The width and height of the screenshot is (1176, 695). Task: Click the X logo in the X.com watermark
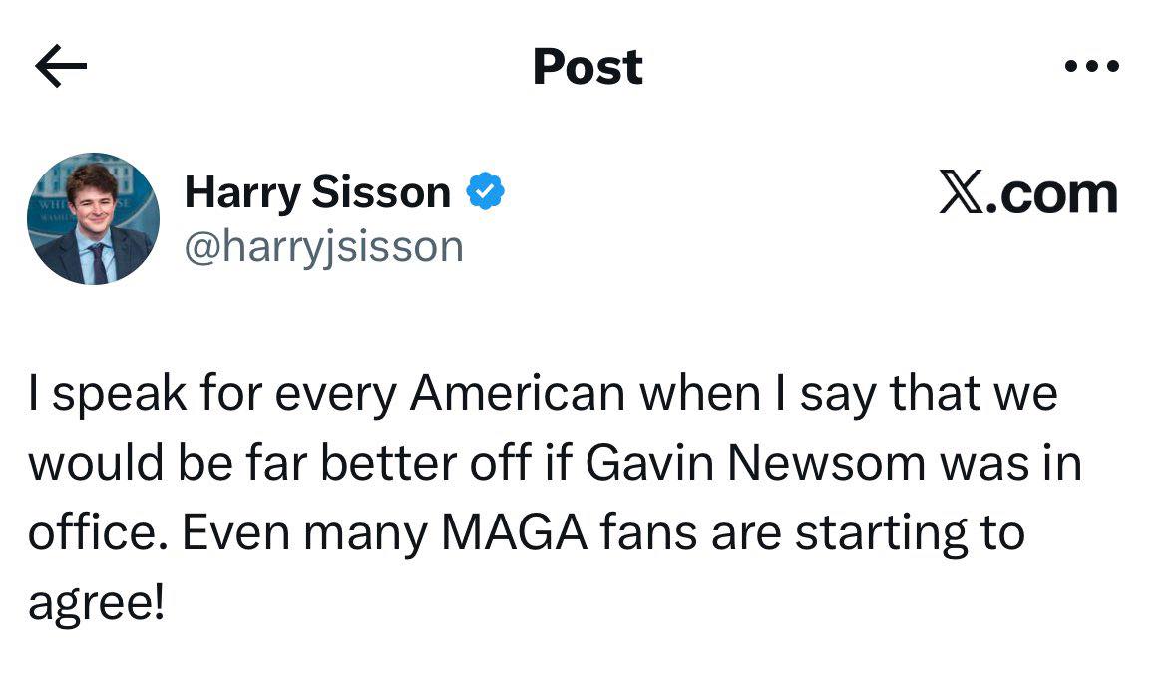point(962,193)
